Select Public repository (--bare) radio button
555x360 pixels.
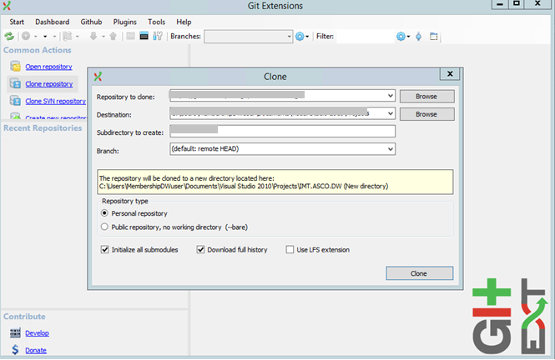(104, 227)
